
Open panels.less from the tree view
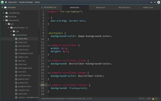[x=23, y=79]
